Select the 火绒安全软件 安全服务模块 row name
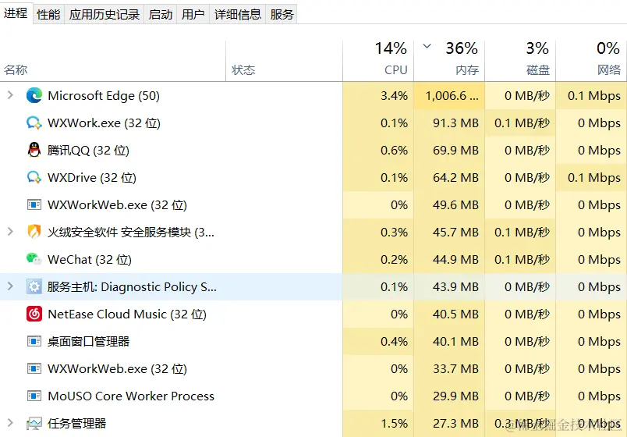The image size is (627, 437). coord(131,232)
